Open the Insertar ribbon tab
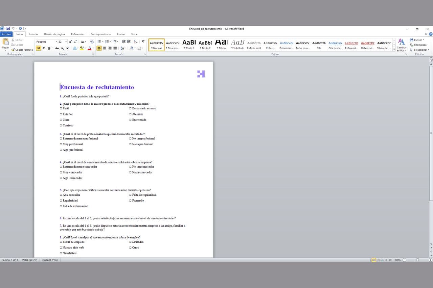This screenshot has width=433, height=288. [33, 34]
